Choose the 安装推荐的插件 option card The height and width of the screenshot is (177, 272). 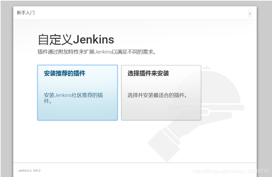coord(77,93)
